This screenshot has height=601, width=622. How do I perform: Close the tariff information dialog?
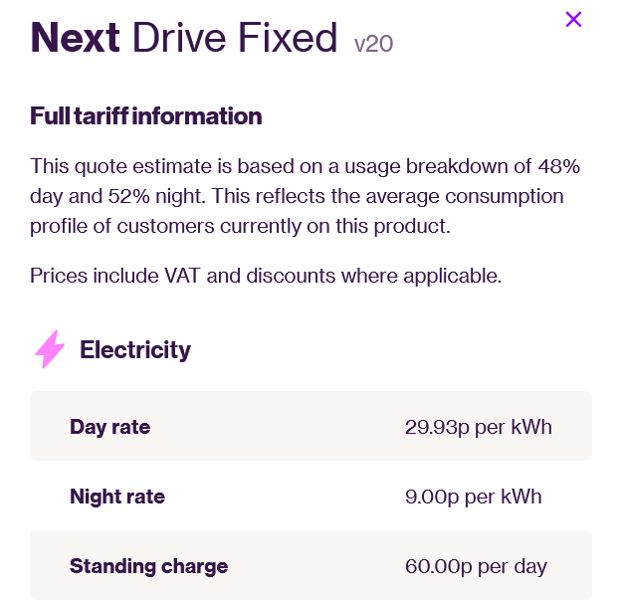pos(573,19)
